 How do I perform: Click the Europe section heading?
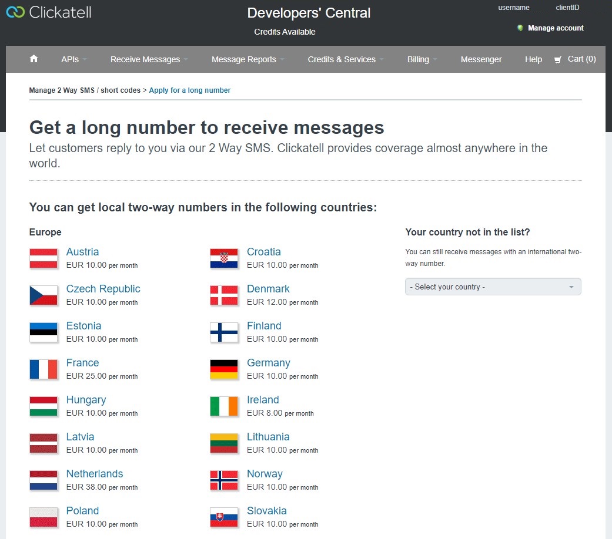(x=45, y=233)
